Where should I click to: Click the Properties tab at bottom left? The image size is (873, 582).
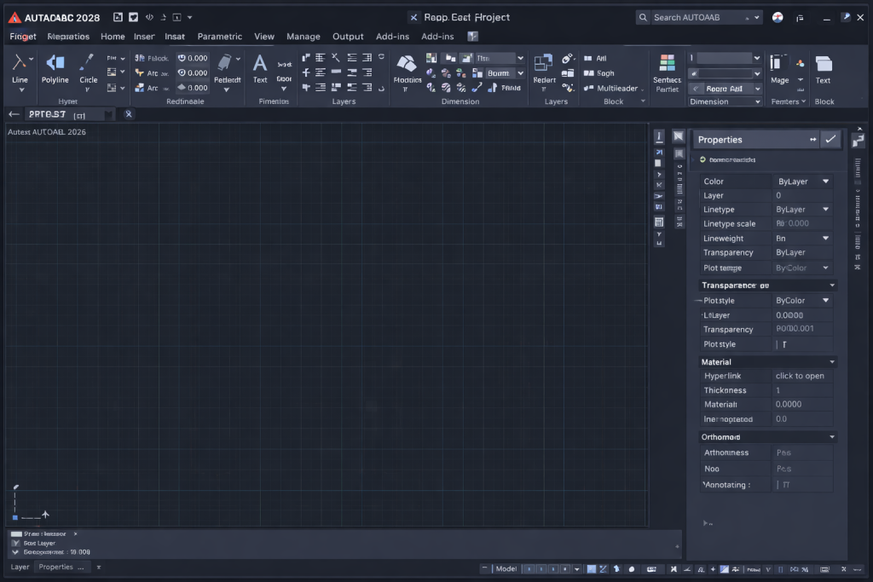56,567
